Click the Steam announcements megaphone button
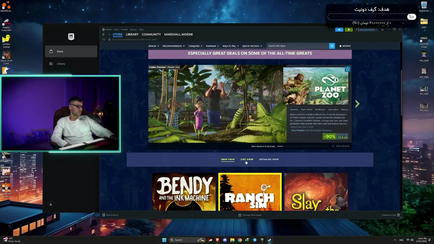The image size is (434, 244). [339, 29]
